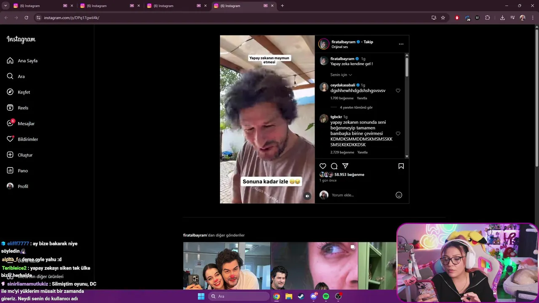This screenshot has width=539, height=303.
Task: Like ceydakasabali's comment
Action: click(x=398, y=90)
